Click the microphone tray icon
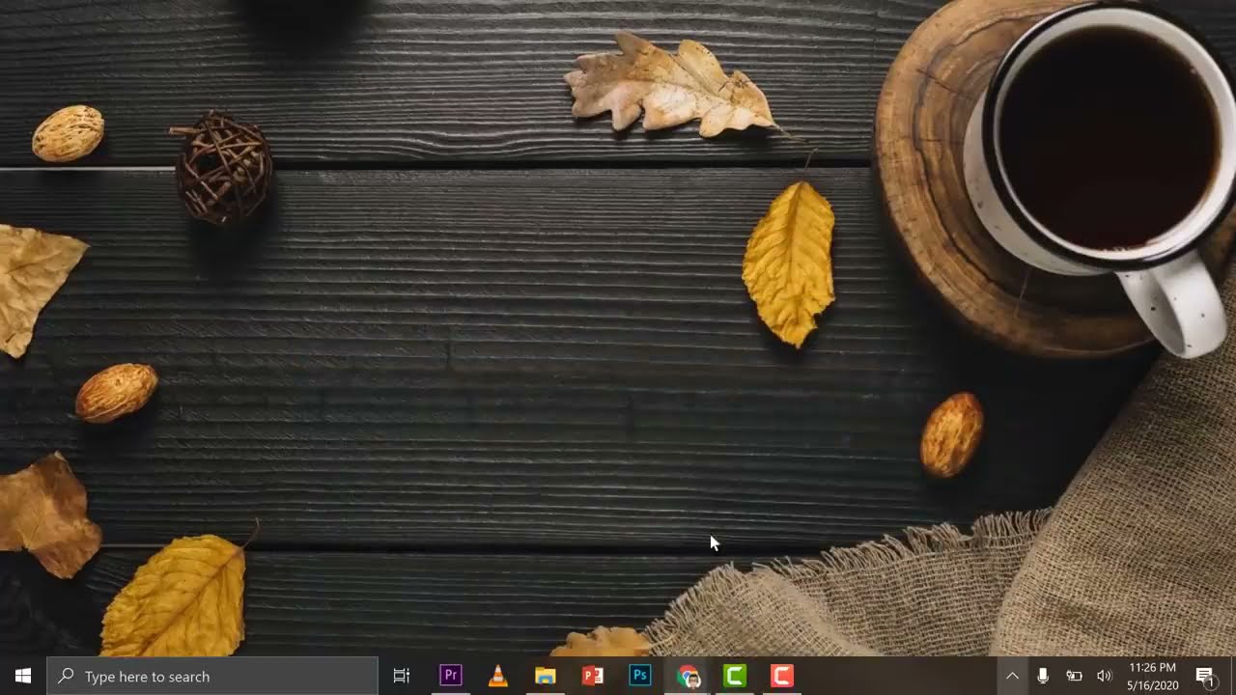Viewport: 1236px width, 695px height. (1043, 676)
